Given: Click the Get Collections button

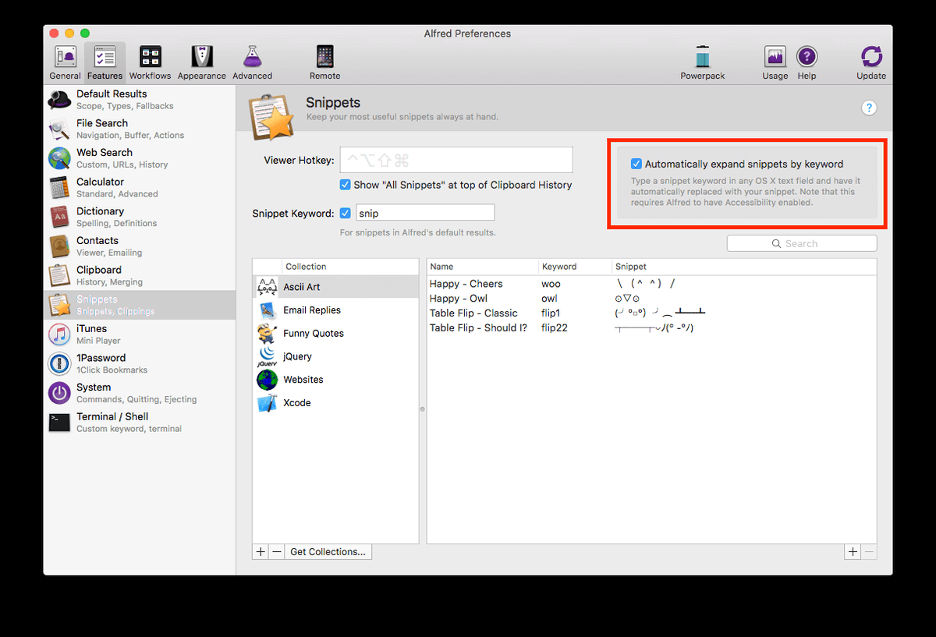Looking at the screenshot, I should (x=328, y=552).
